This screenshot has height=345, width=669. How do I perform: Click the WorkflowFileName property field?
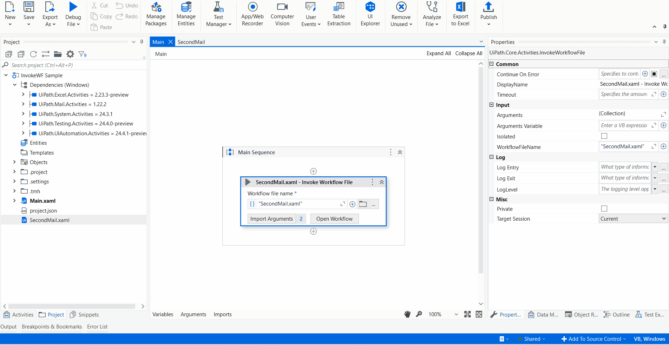click(625, 147)
